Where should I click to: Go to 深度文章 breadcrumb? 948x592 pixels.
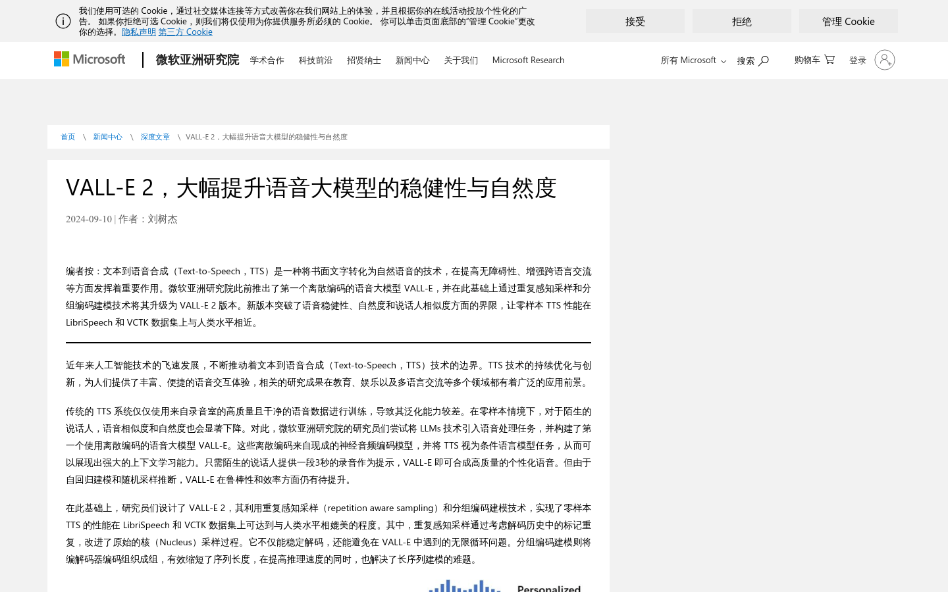tap(155, 137)
